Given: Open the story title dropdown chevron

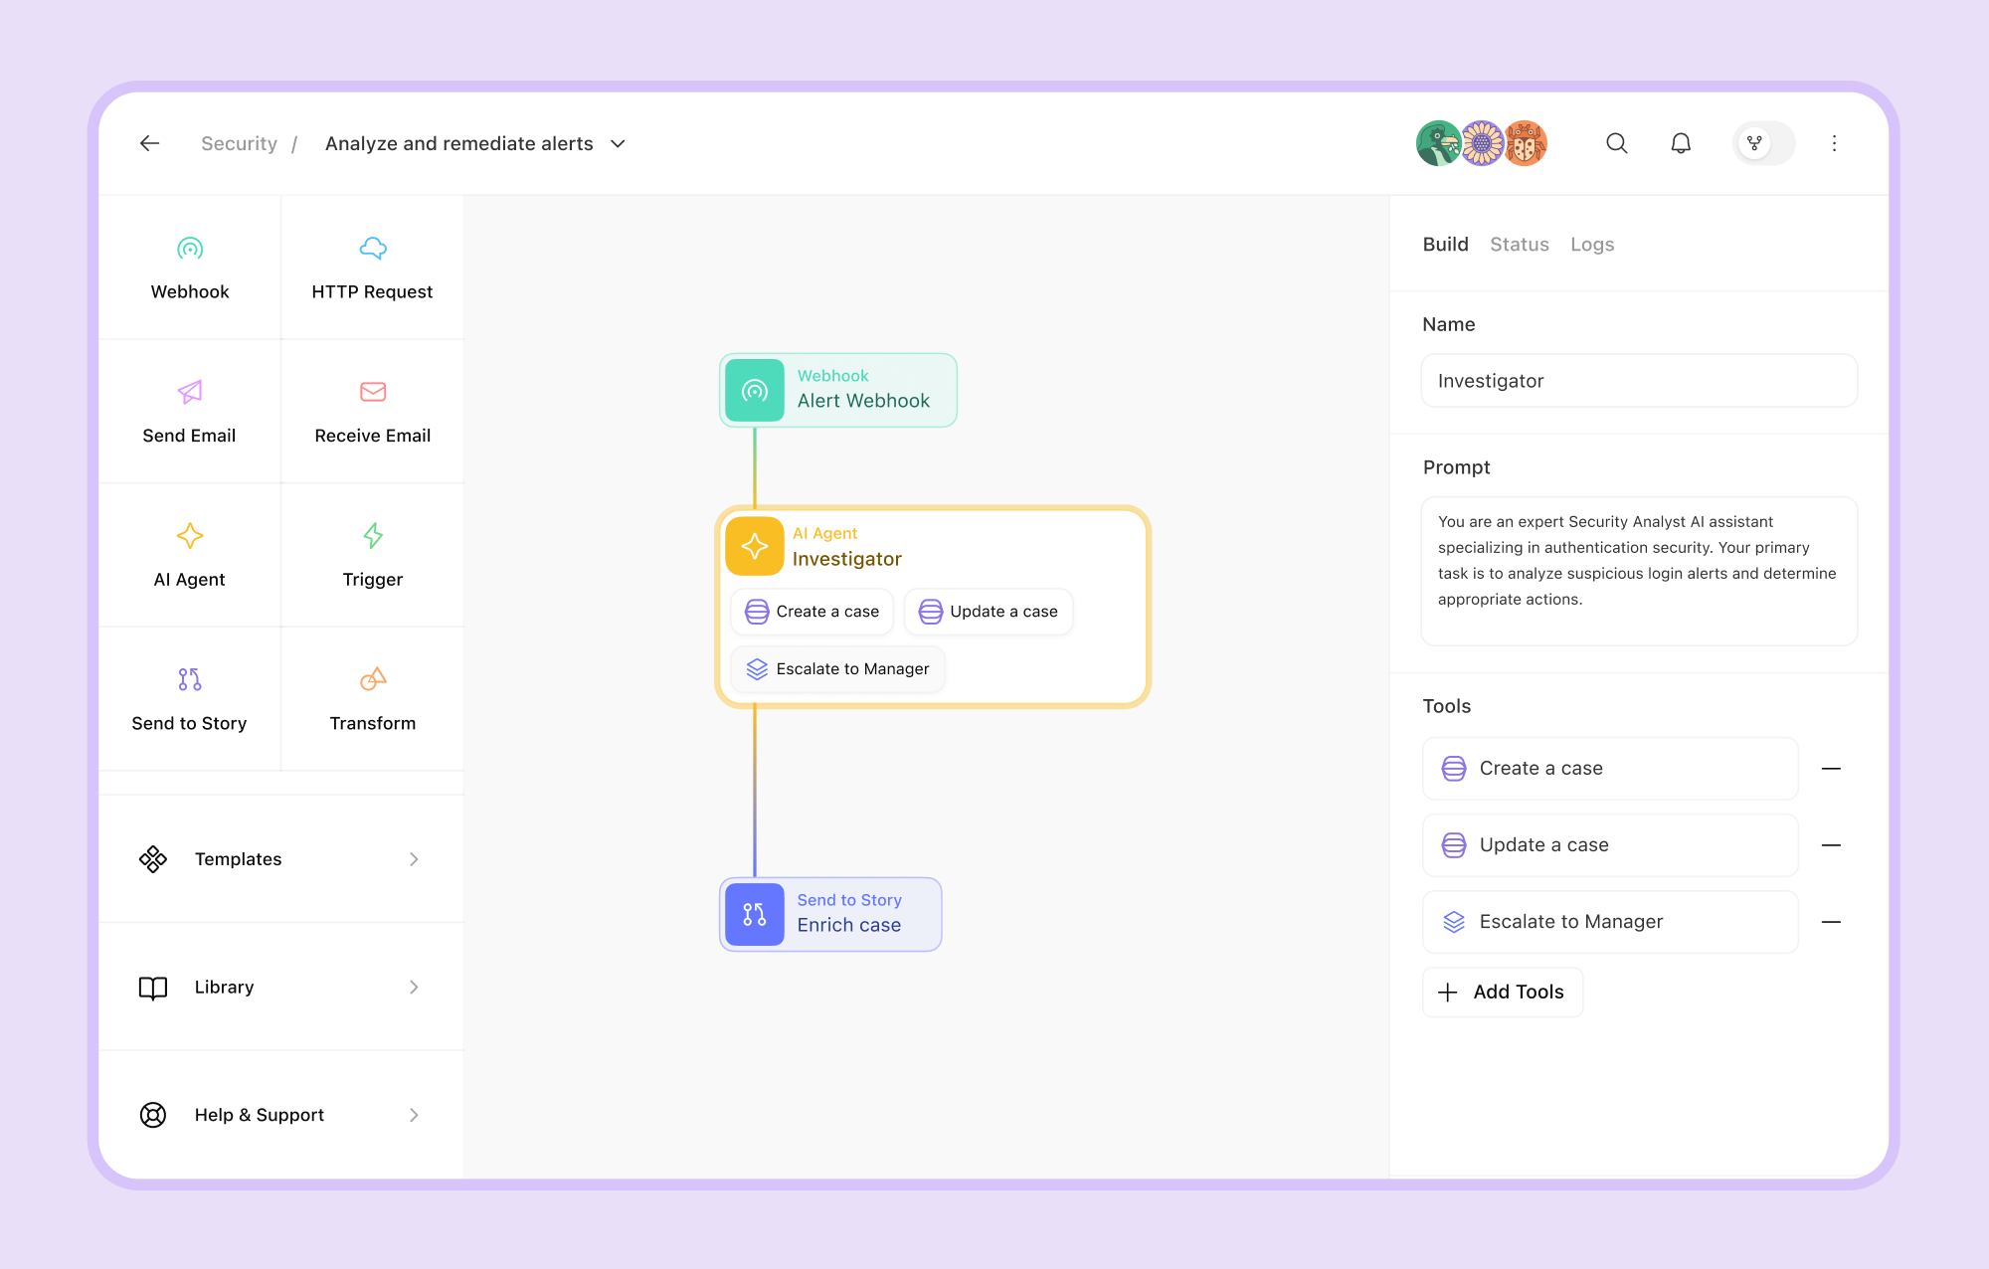Looking at the screenshot, I should pyautogui.click(x=619, y=144).
